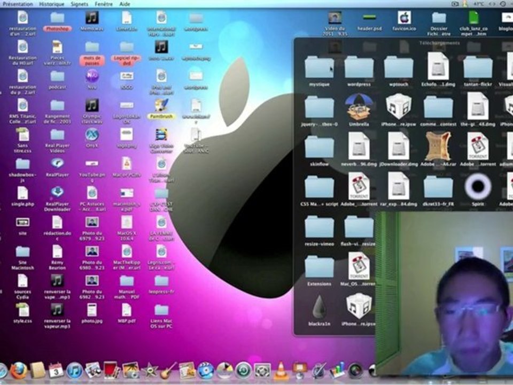Select blackra1n droplet icon in stack
The width and height of the screenshot is (513, 385).
(319, 306)
